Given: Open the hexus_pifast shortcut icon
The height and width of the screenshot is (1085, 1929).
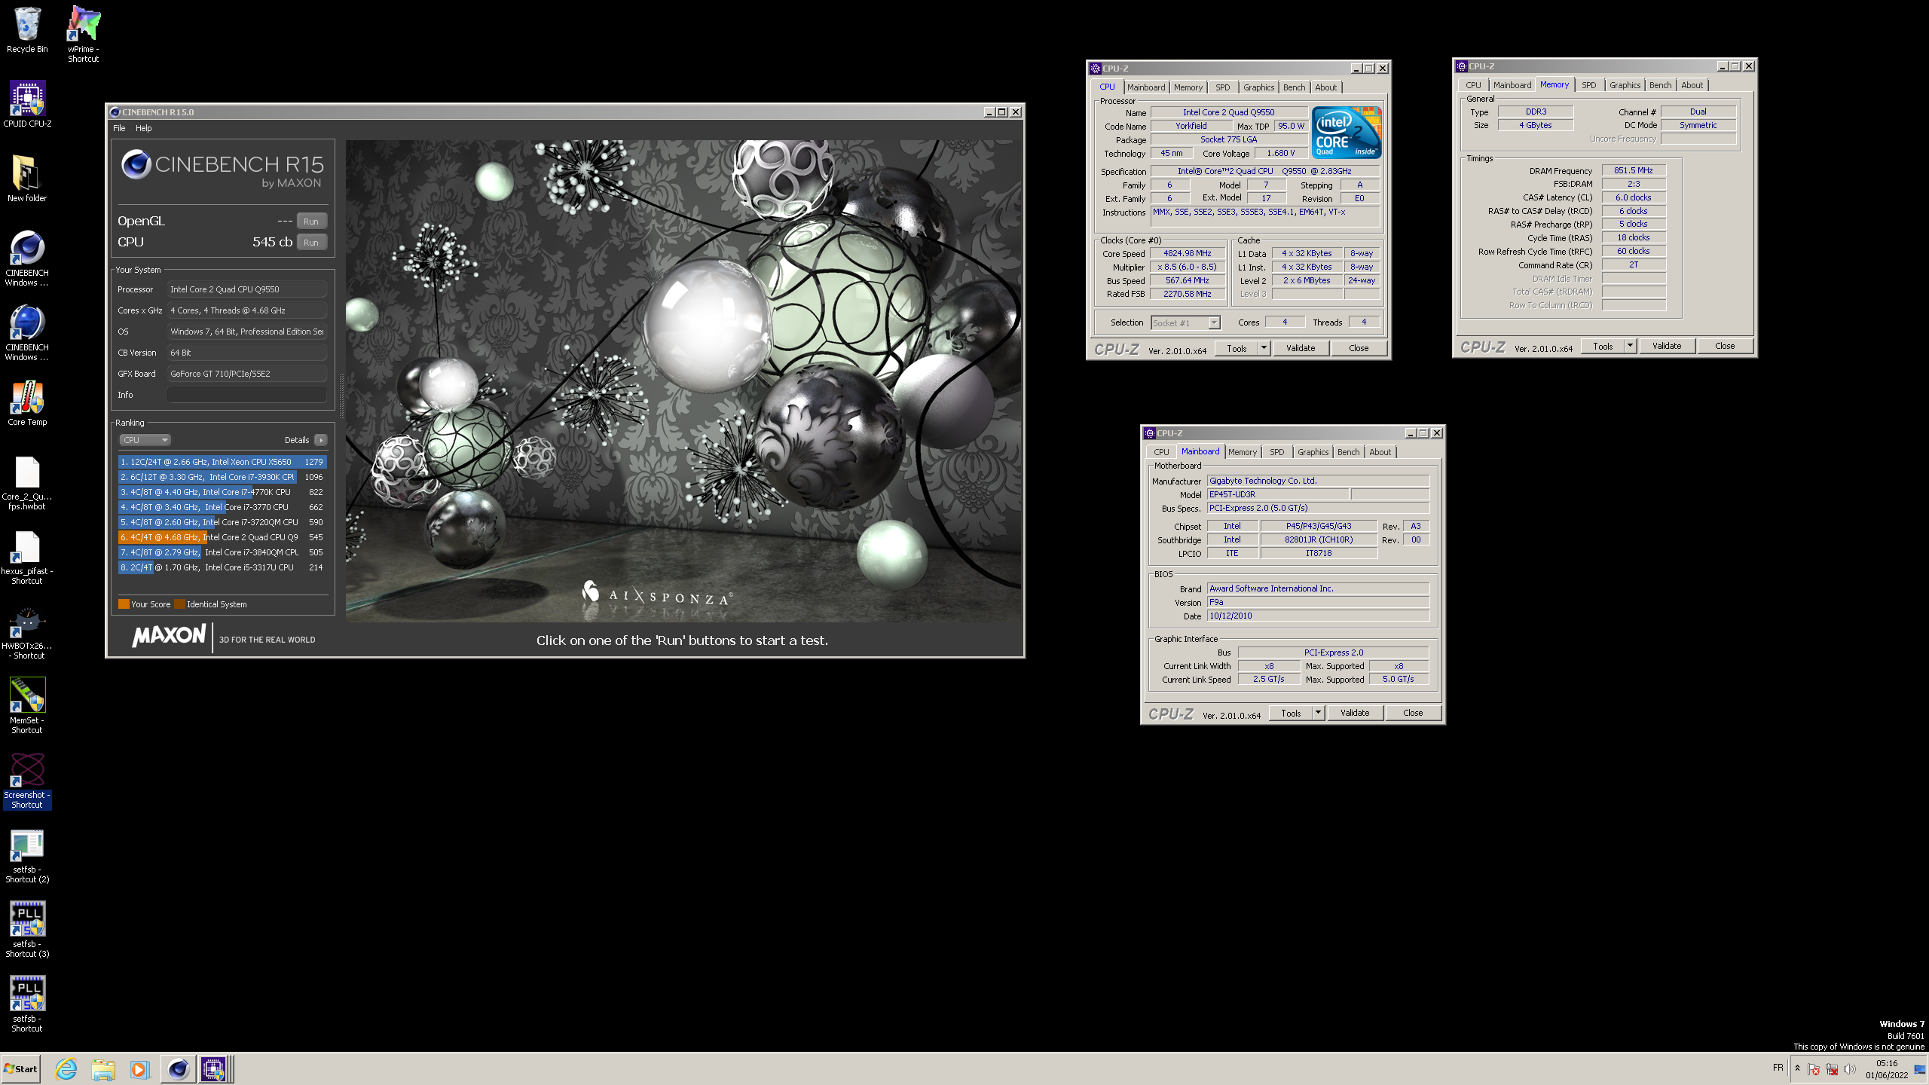Looking at the screenshot, I should click(27, 557).
